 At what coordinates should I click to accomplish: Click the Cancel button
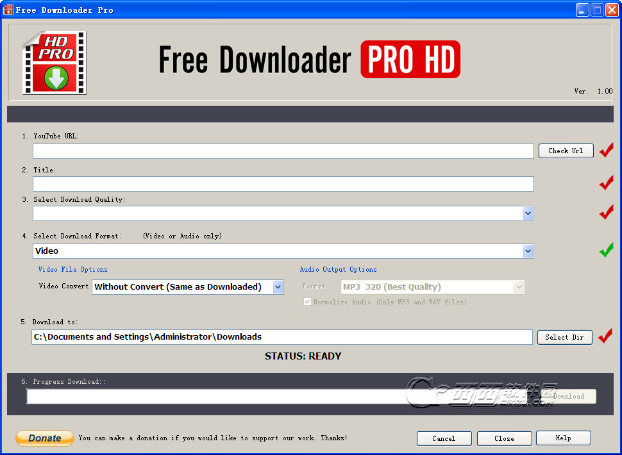[x=444, y=438]
